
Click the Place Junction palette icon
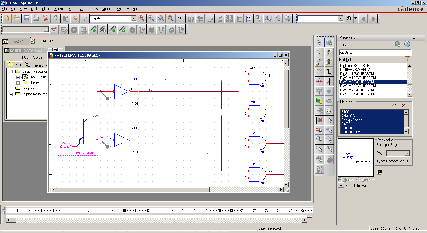pyautogui.click(x=319, y=81)
